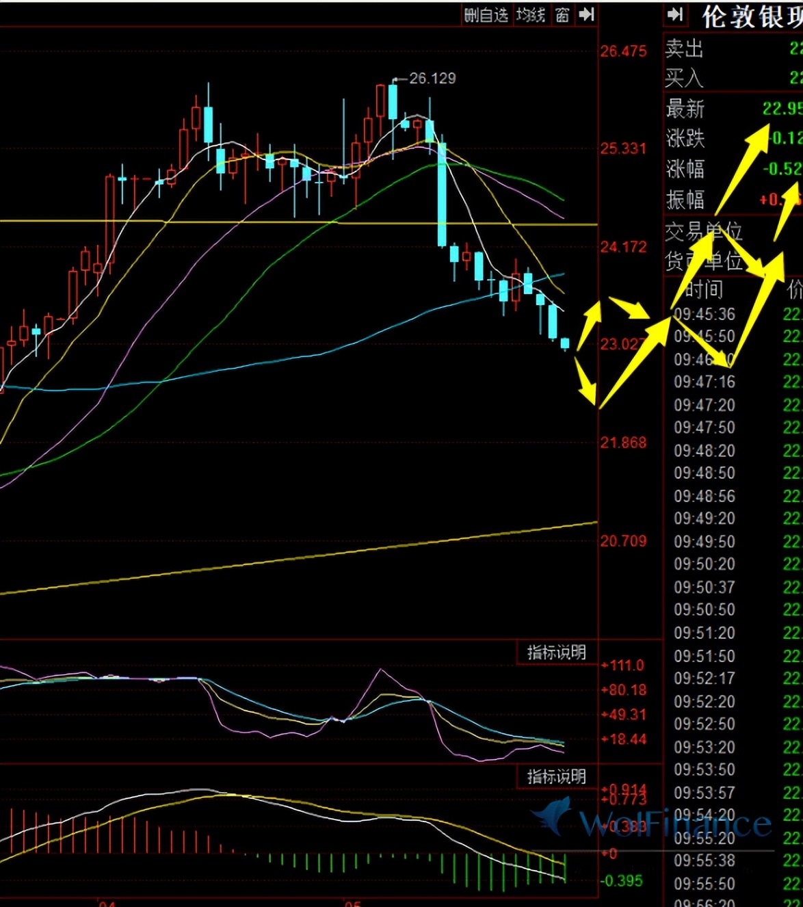Image resolution: width=803 pixels, height=907 pixels.
Task: Select the 09:47:16 tick record
Action: click(x=705, y=382)
